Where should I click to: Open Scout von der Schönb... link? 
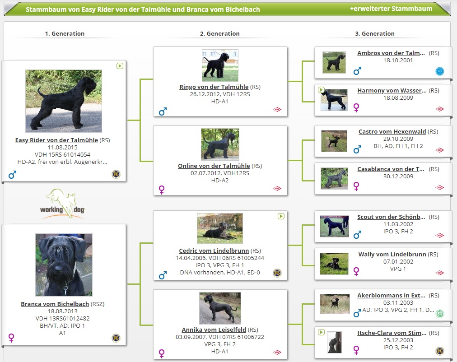point(391,217)
